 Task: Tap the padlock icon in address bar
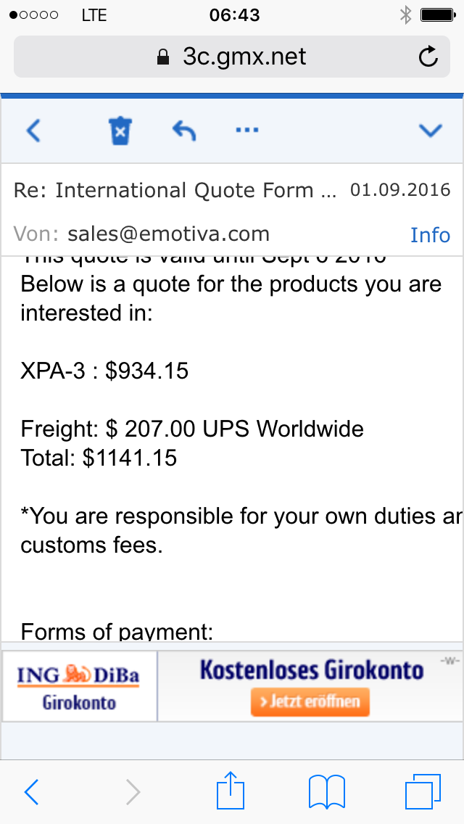point(163,57)
